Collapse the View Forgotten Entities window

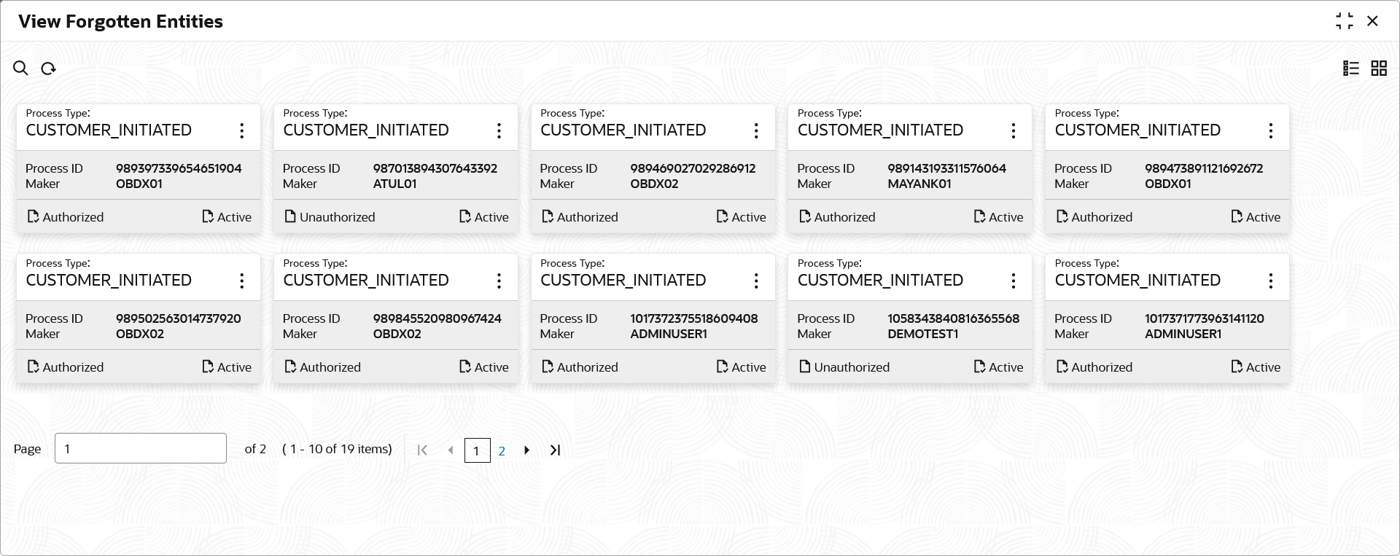tap(1344, 21)
